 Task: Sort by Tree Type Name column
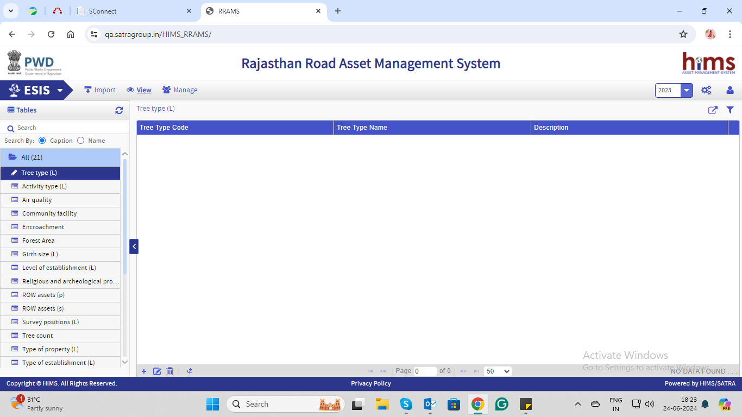tap(432, 128)
